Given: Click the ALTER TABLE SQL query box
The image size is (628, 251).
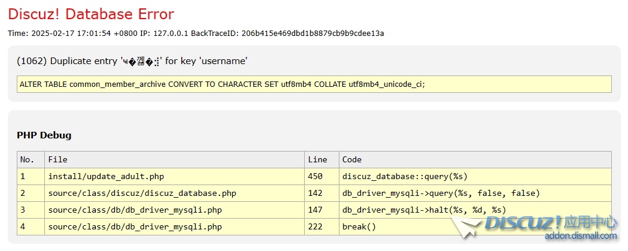Looking at the screenshot, I should 314,84.
